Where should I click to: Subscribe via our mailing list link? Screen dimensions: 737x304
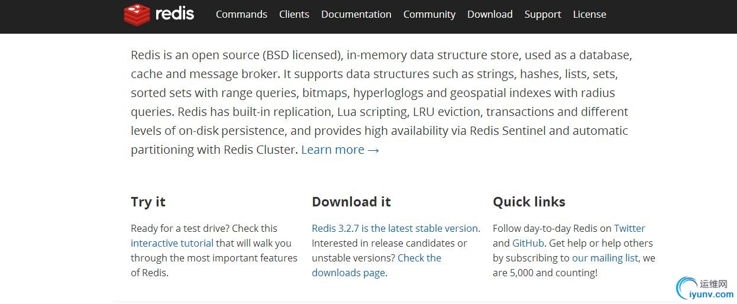click(x=605, y=258)
